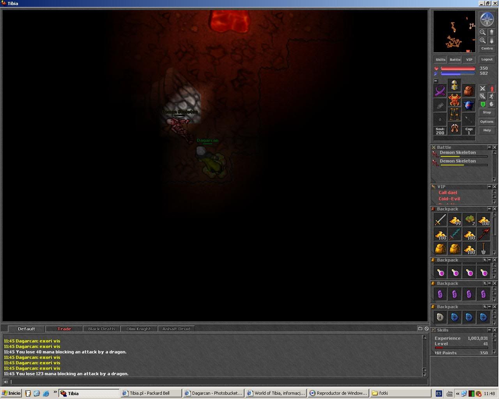499x399 pixels.
Task: Select the first pink mana potion
Action: coord(440,272)
